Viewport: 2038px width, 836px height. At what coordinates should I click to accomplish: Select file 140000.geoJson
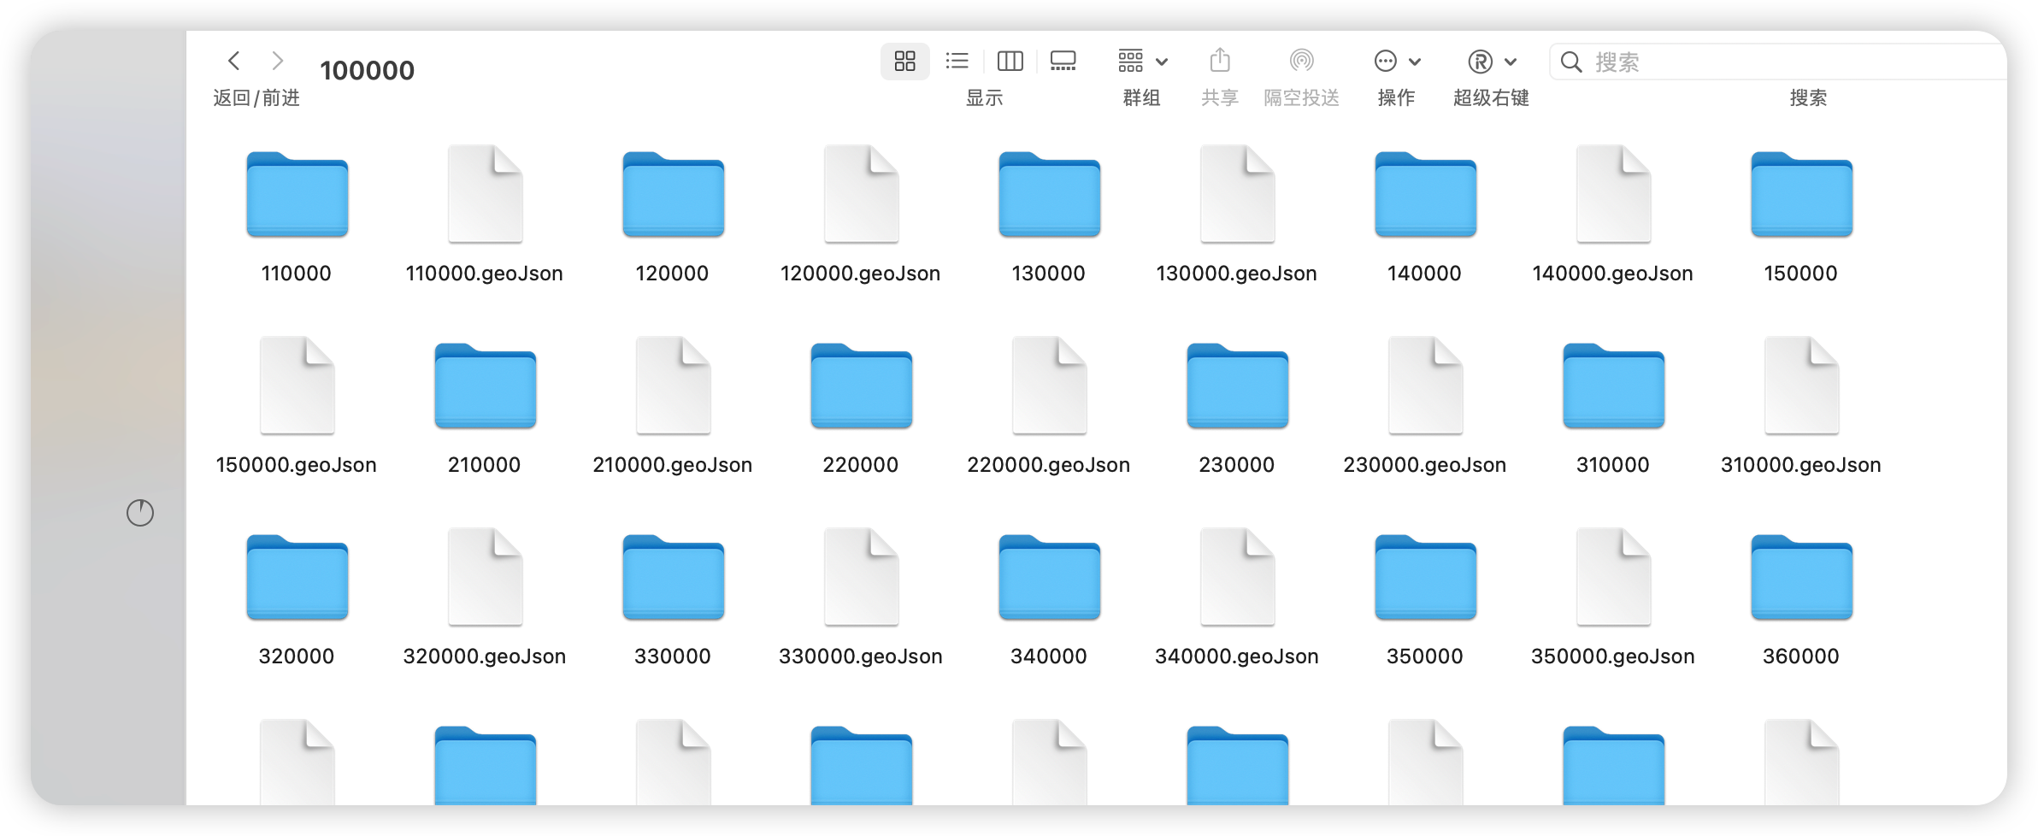1613,194
